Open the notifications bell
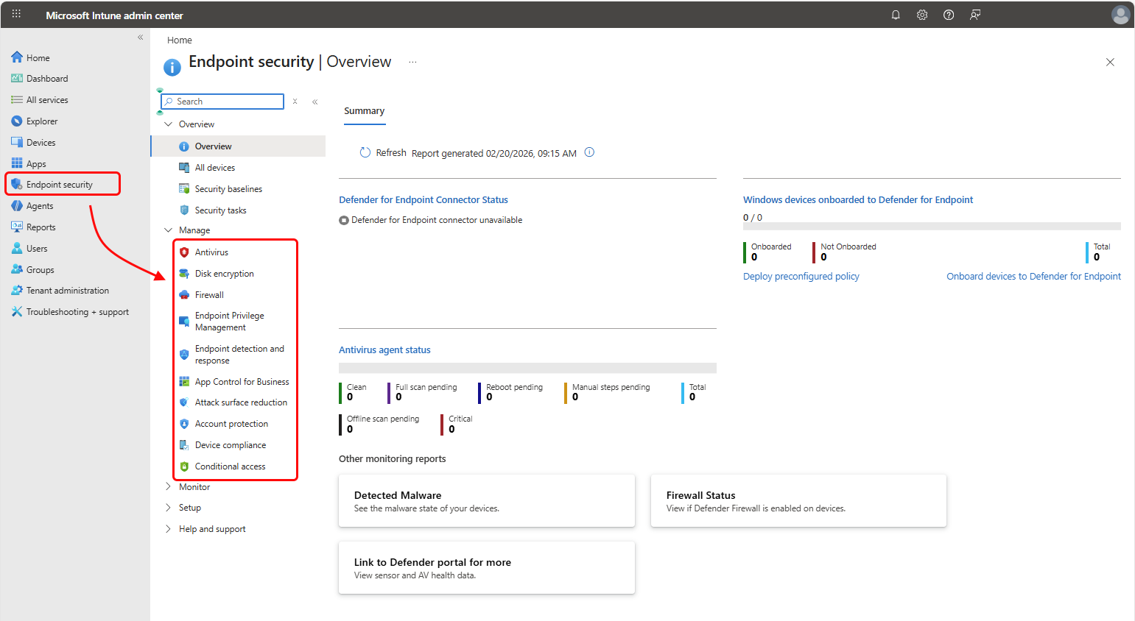The height and width of the screenshot is (621, 1135). [x=896, y=14]
